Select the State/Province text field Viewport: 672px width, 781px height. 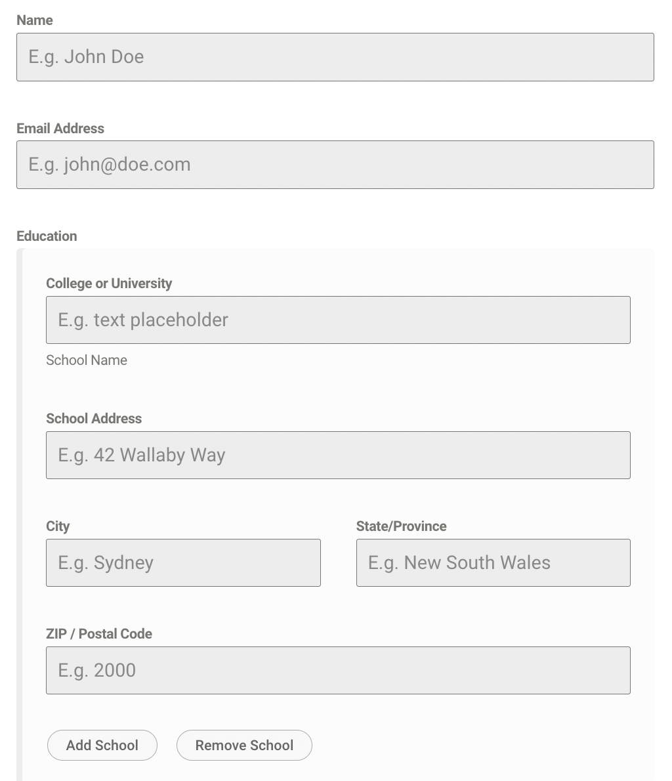coord(493,562)
